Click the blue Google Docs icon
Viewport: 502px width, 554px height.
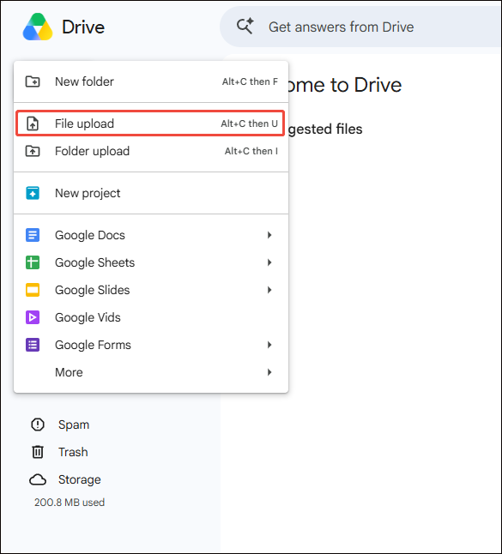[33, 235]
